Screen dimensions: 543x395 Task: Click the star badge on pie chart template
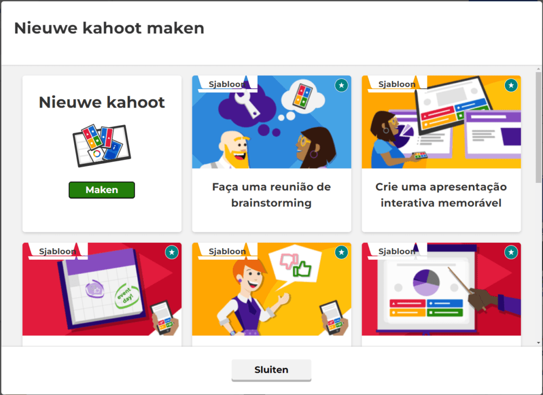511,252
